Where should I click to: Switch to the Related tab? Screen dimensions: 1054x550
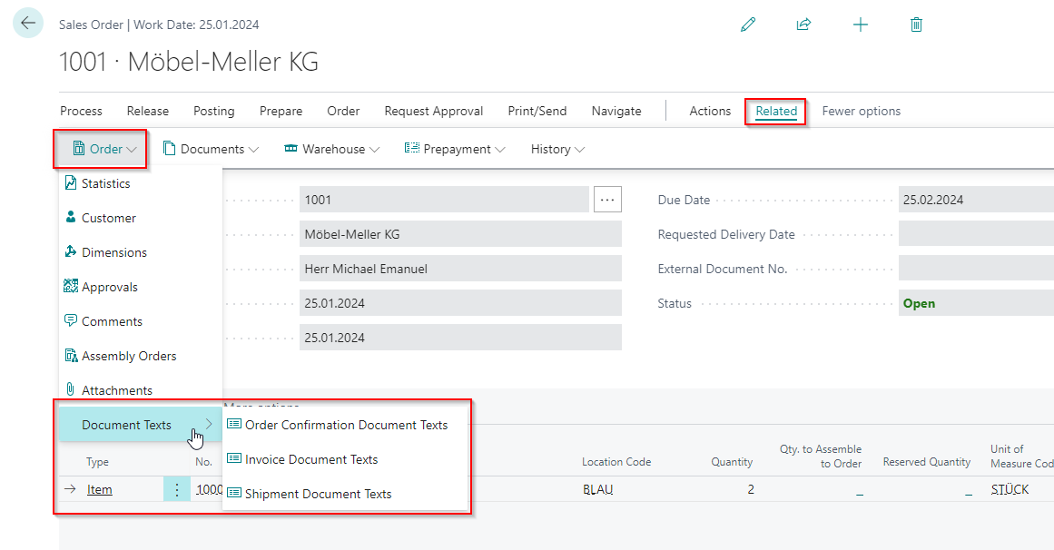coord(776,111)
